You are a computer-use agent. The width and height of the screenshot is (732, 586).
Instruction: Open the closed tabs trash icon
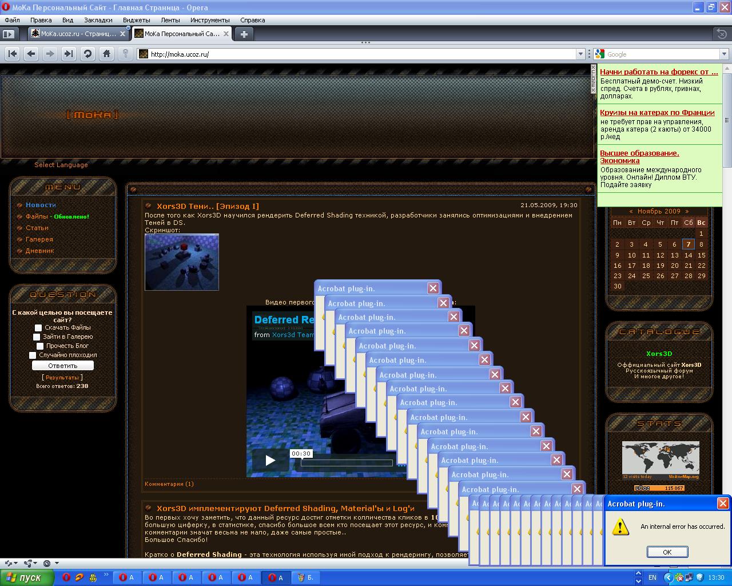coord(722,34)
